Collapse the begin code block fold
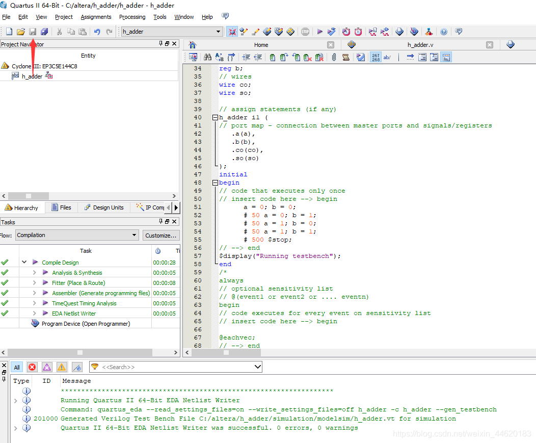The height and width of the screenshot is (443, 536). pos(215,183)
